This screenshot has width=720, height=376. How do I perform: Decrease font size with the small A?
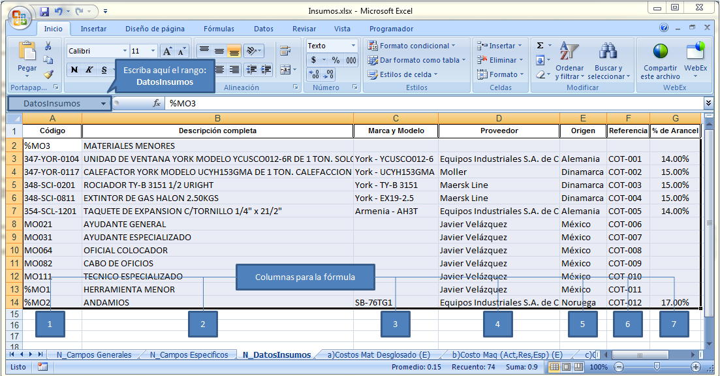182,51
